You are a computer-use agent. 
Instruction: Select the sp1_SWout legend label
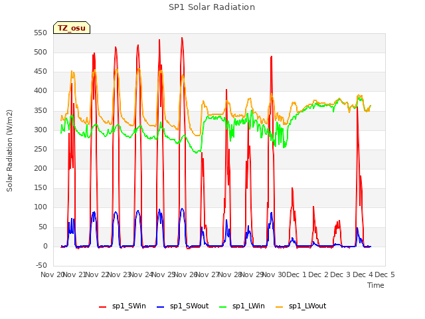189,306
